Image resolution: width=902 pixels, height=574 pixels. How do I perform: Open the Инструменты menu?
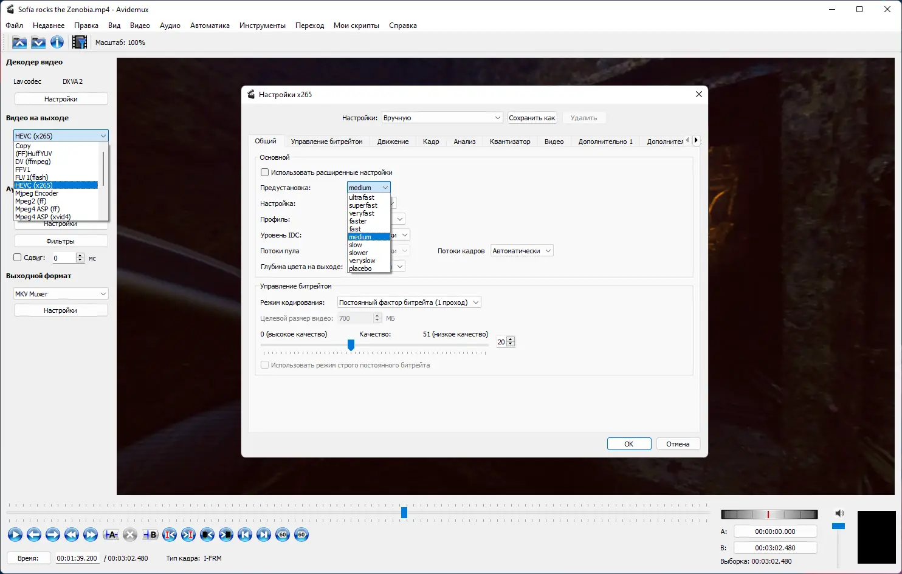263,26
